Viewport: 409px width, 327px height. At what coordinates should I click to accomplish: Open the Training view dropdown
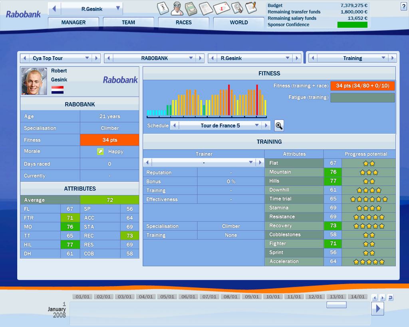(x=383, y=58)
